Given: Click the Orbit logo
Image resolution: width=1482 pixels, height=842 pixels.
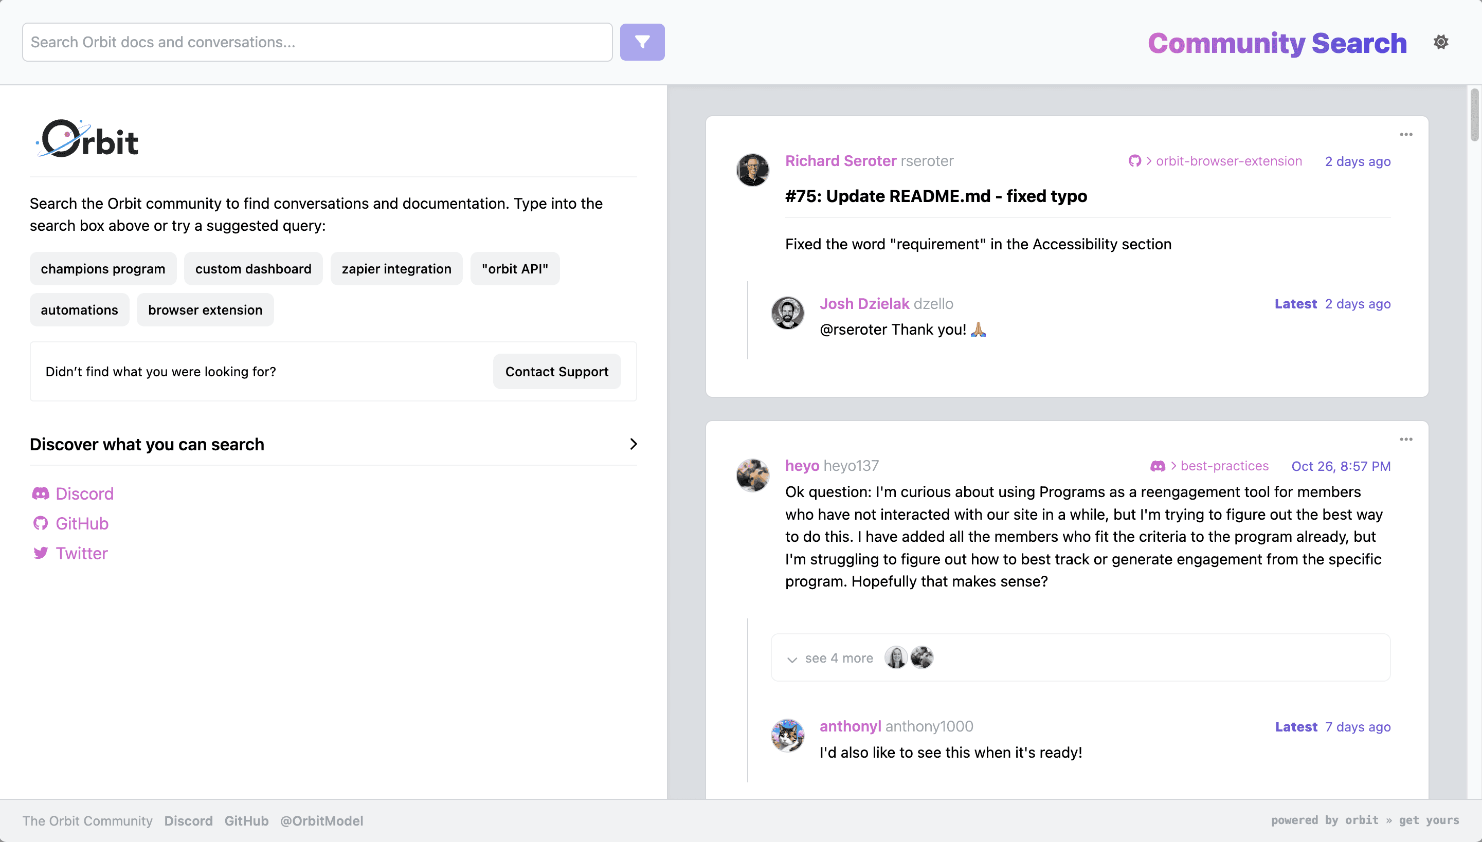Looking at the screenshot, I should pyautogui.click(x=87, y=139).
